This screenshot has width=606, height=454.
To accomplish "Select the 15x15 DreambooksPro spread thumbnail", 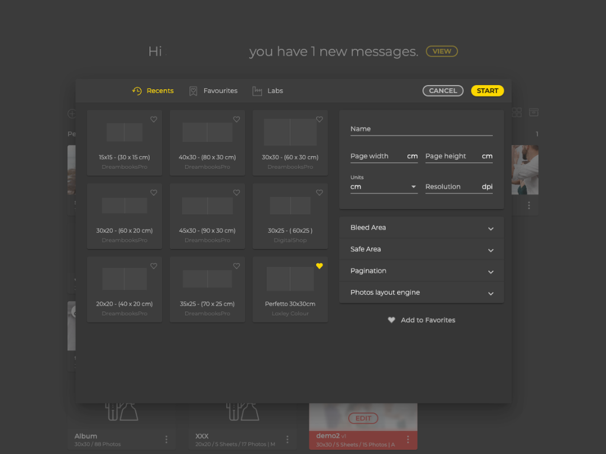I will [124, 132].
